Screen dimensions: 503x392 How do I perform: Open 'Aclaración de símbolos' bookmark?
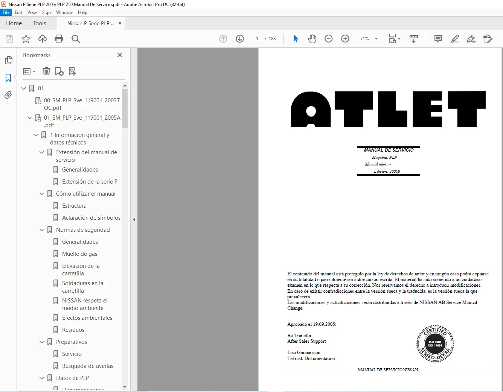[x=91, y=218]
